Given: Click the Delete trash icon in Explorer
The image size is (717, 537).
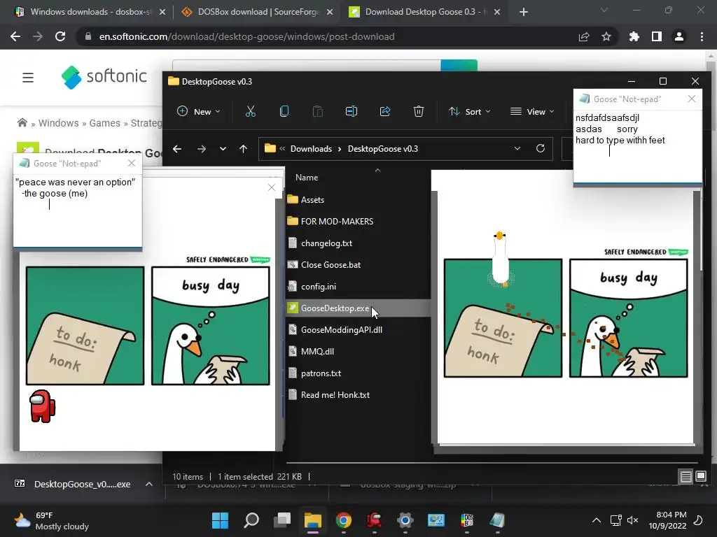Looking at the screenshot, I should (x=419, y=111).
